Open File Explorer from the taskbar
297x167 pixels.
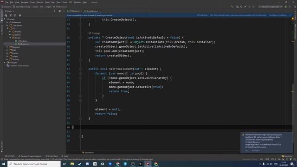(x=72, y=164)
